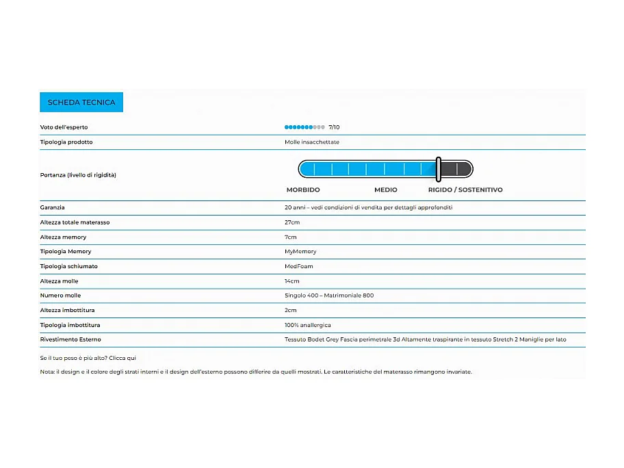624x468 pixels.
Task: Click the MedFoam foam type value
Action: [298, 266]
